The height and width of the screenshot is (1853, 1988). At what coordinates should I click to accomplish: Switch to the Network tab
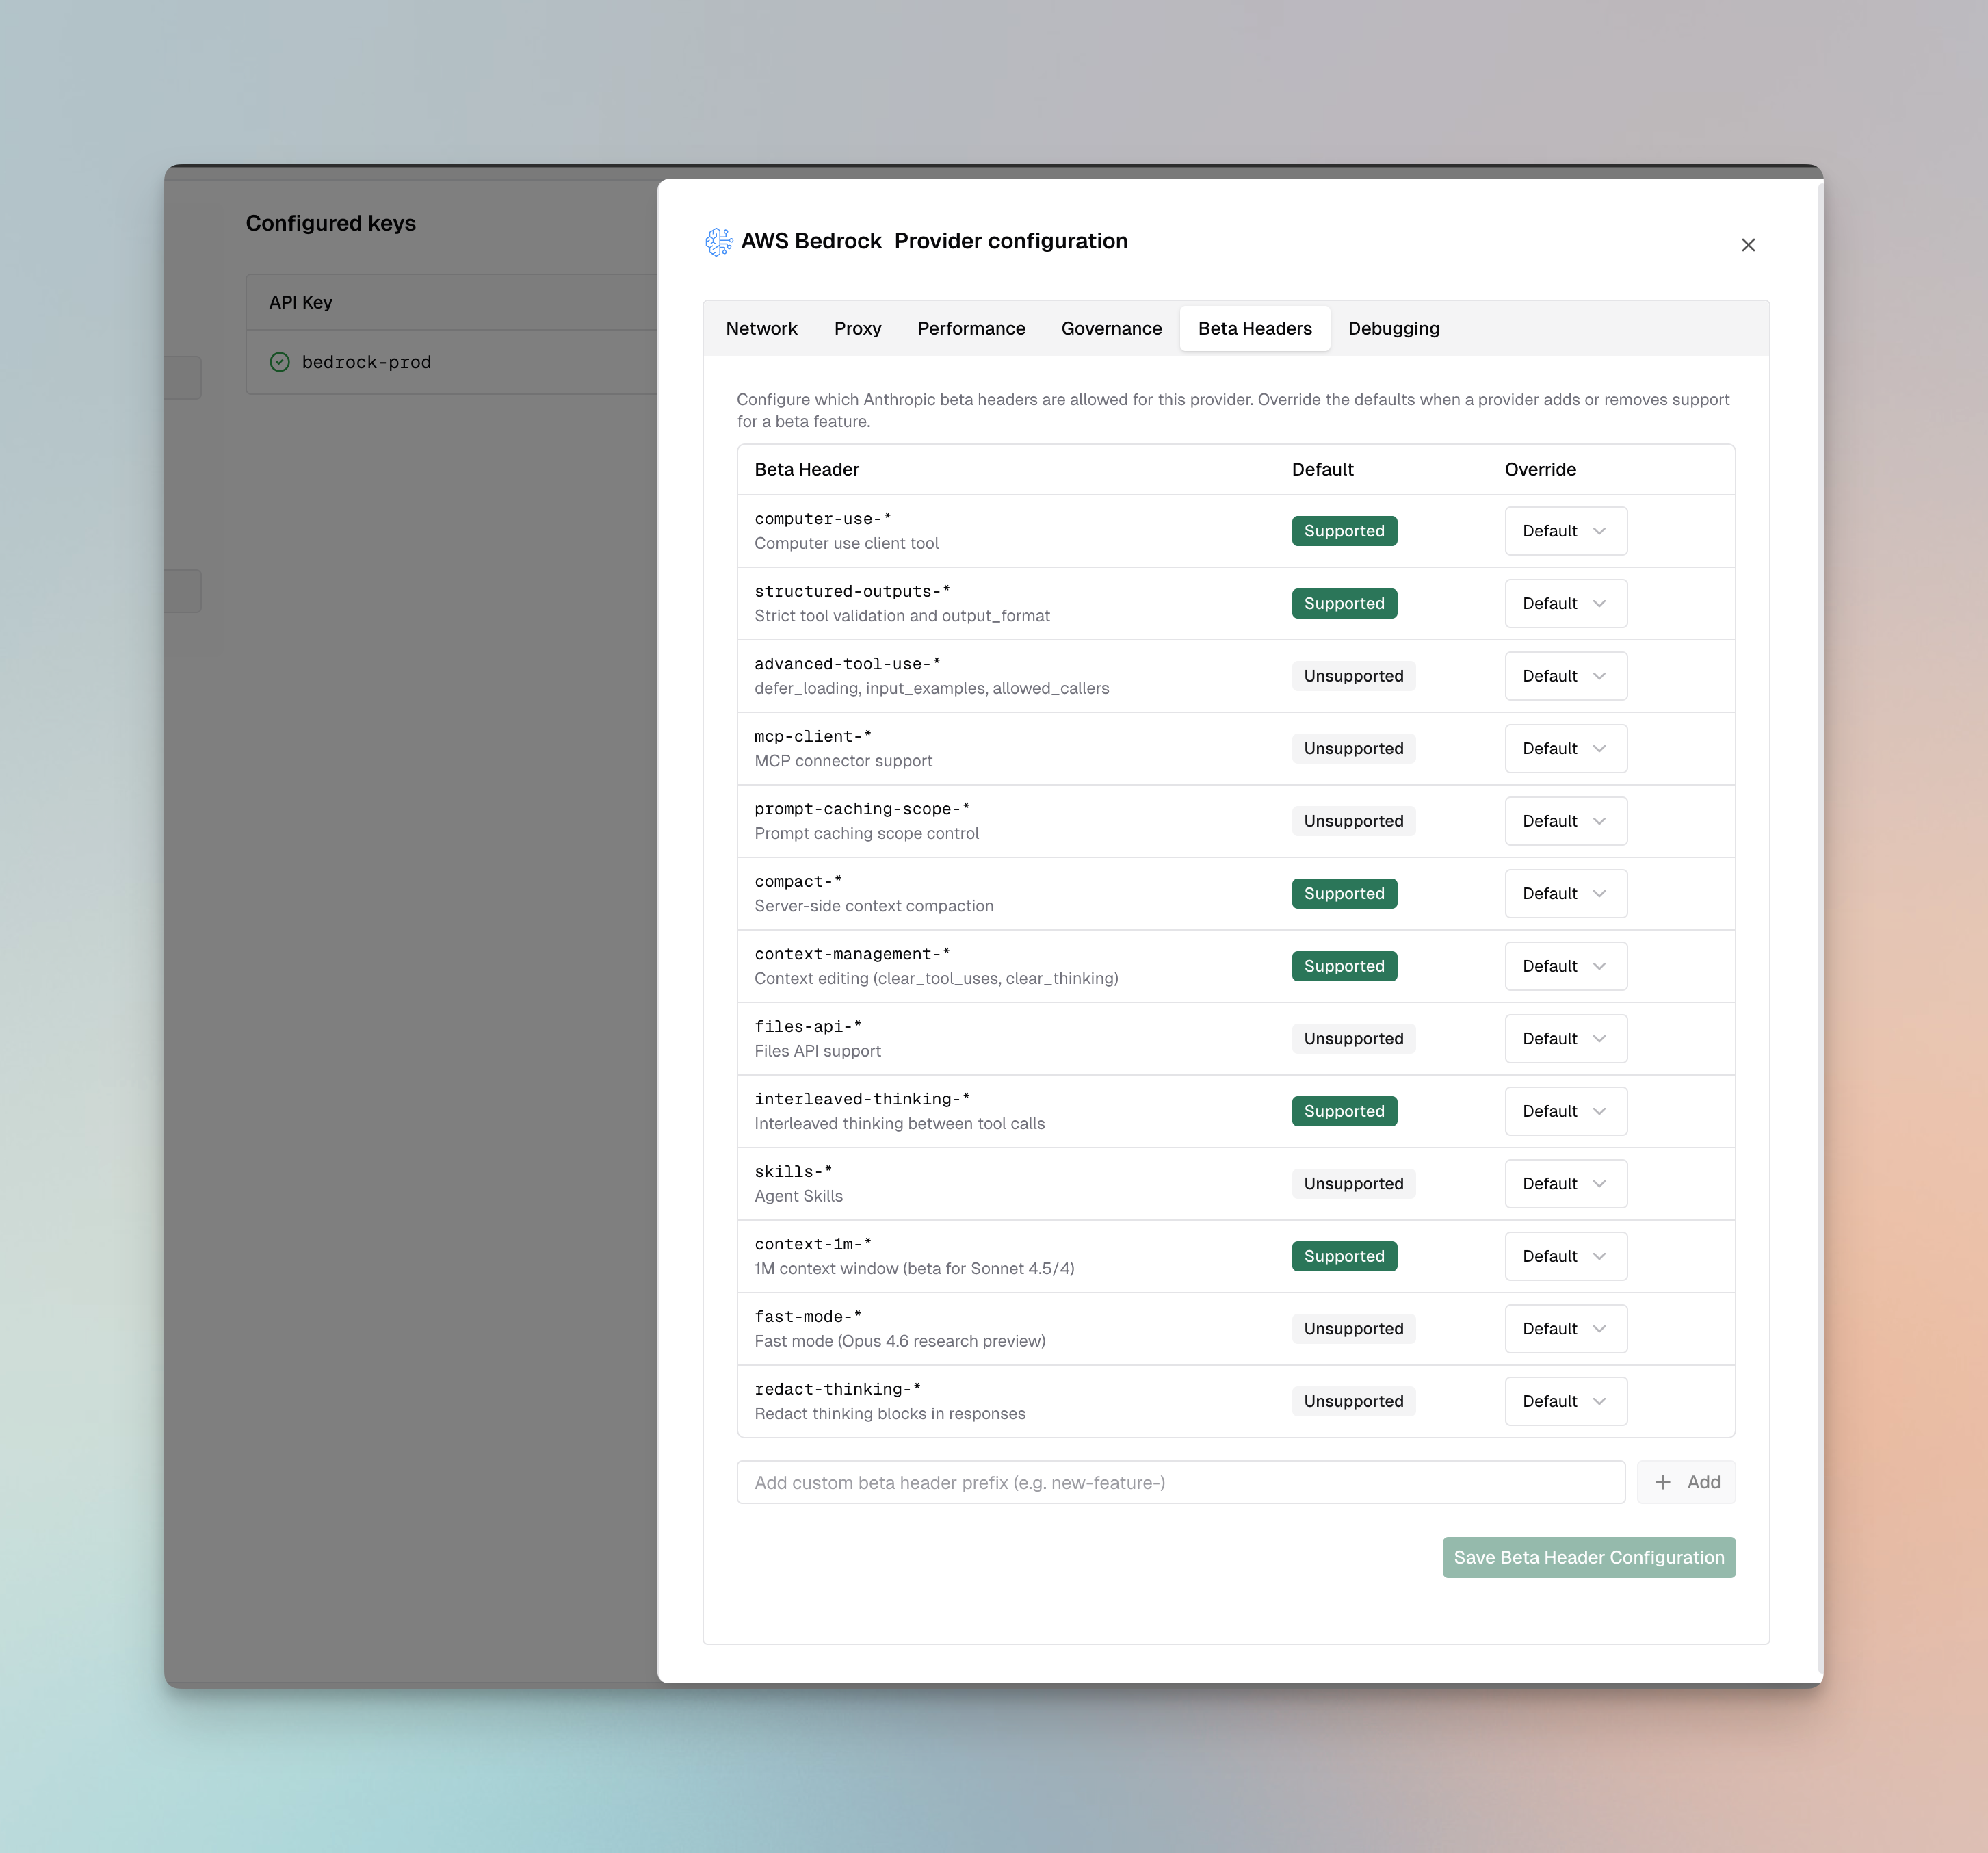761,328
